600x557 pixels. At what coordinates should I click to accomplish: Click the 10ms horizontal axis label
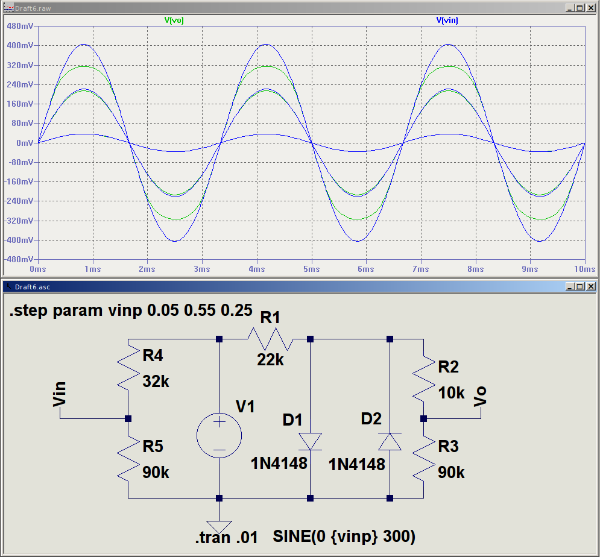pos(584,269)
